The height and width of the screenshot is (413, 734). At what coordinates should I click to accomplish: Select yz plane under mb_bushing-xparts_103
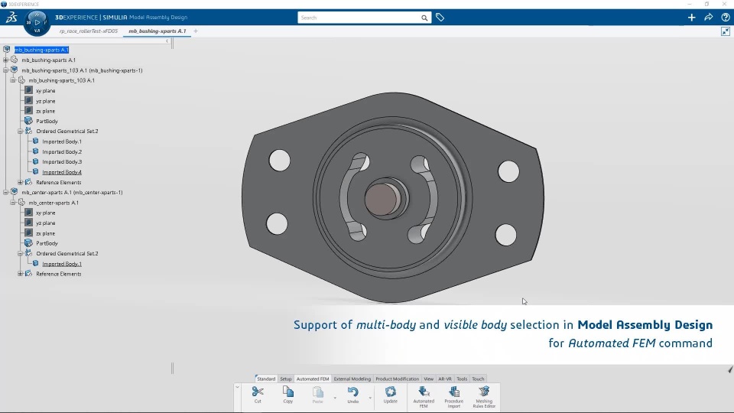(45, 101)
